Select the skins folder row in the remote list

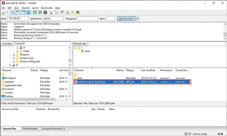click(x=132, y=78)
